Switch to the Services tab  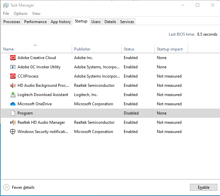coord(127,22)
